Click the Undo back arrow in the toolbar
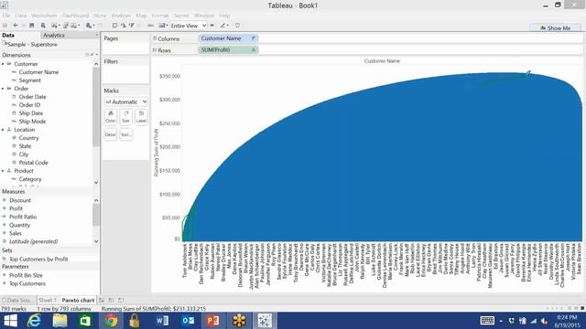586x329 pixels. pos(16,26)
